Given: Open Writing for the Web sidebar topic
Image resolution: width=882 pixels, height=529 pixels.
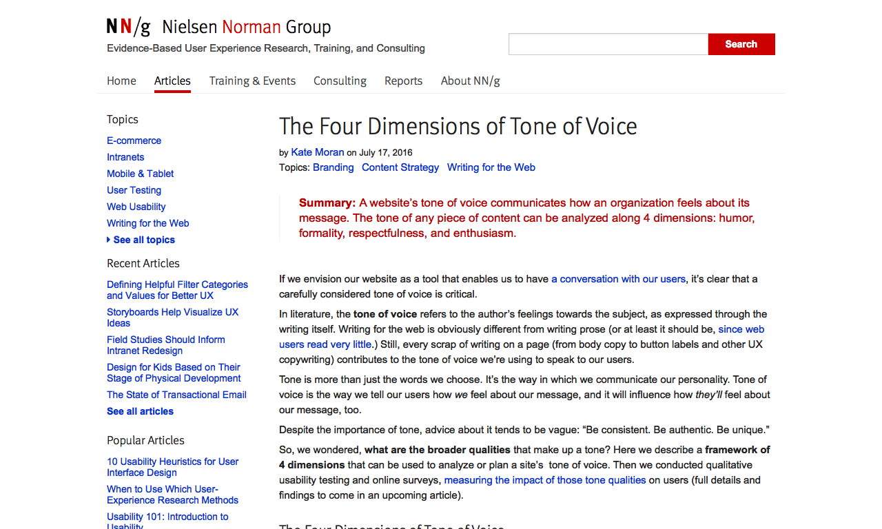Looking at the screenshot, I should click(x=147, y=223).
